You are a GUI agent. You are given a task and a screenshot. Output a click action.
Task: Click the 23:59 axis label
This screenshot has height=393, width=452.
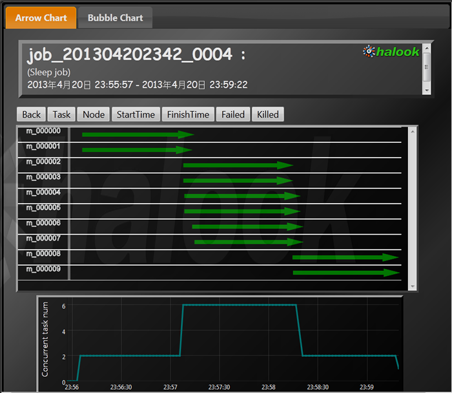[x=367, y=387]
